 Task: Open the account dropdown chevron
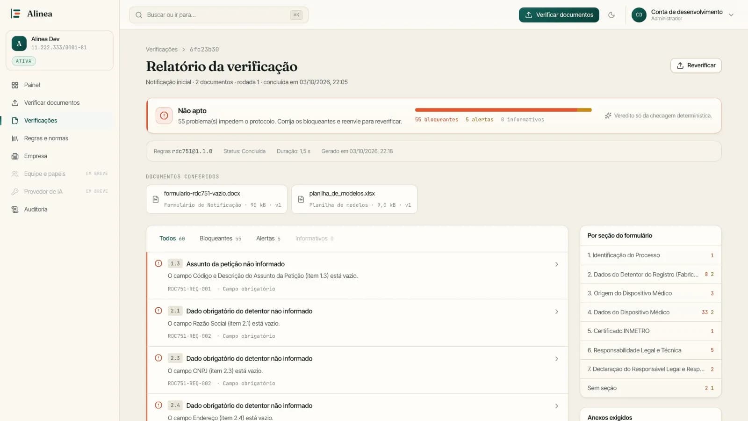coord(731,15)
